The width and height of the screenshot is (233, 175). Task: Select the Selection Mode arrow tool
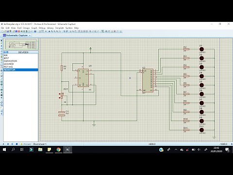1,40
